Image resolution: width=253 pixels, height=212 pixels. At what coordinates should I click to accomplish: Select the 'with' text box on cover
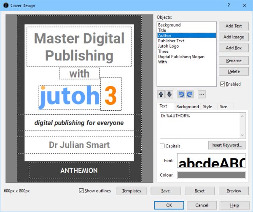79,73
